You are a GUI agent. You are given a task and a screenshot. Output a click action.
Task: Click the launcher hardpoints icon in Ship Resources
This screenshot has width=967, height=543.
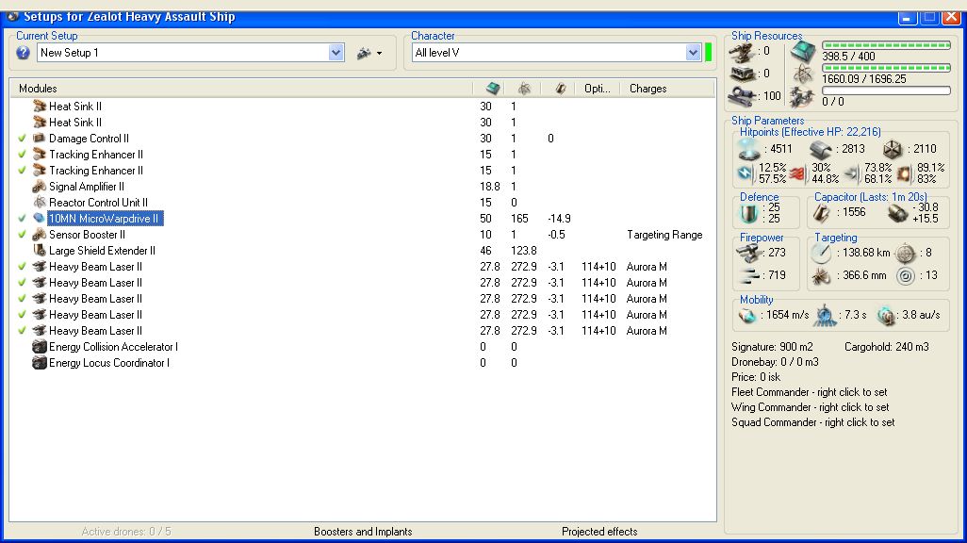(742, 74)
